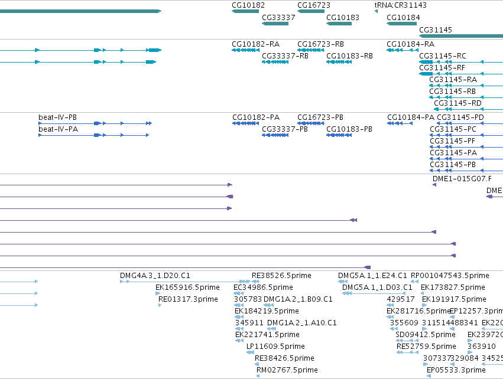Click the RE01317.3prime arrow glyph

[160, 305]
